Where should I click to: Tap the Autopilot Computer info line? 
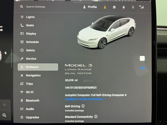pyautogui.click(x=96, y=95)
